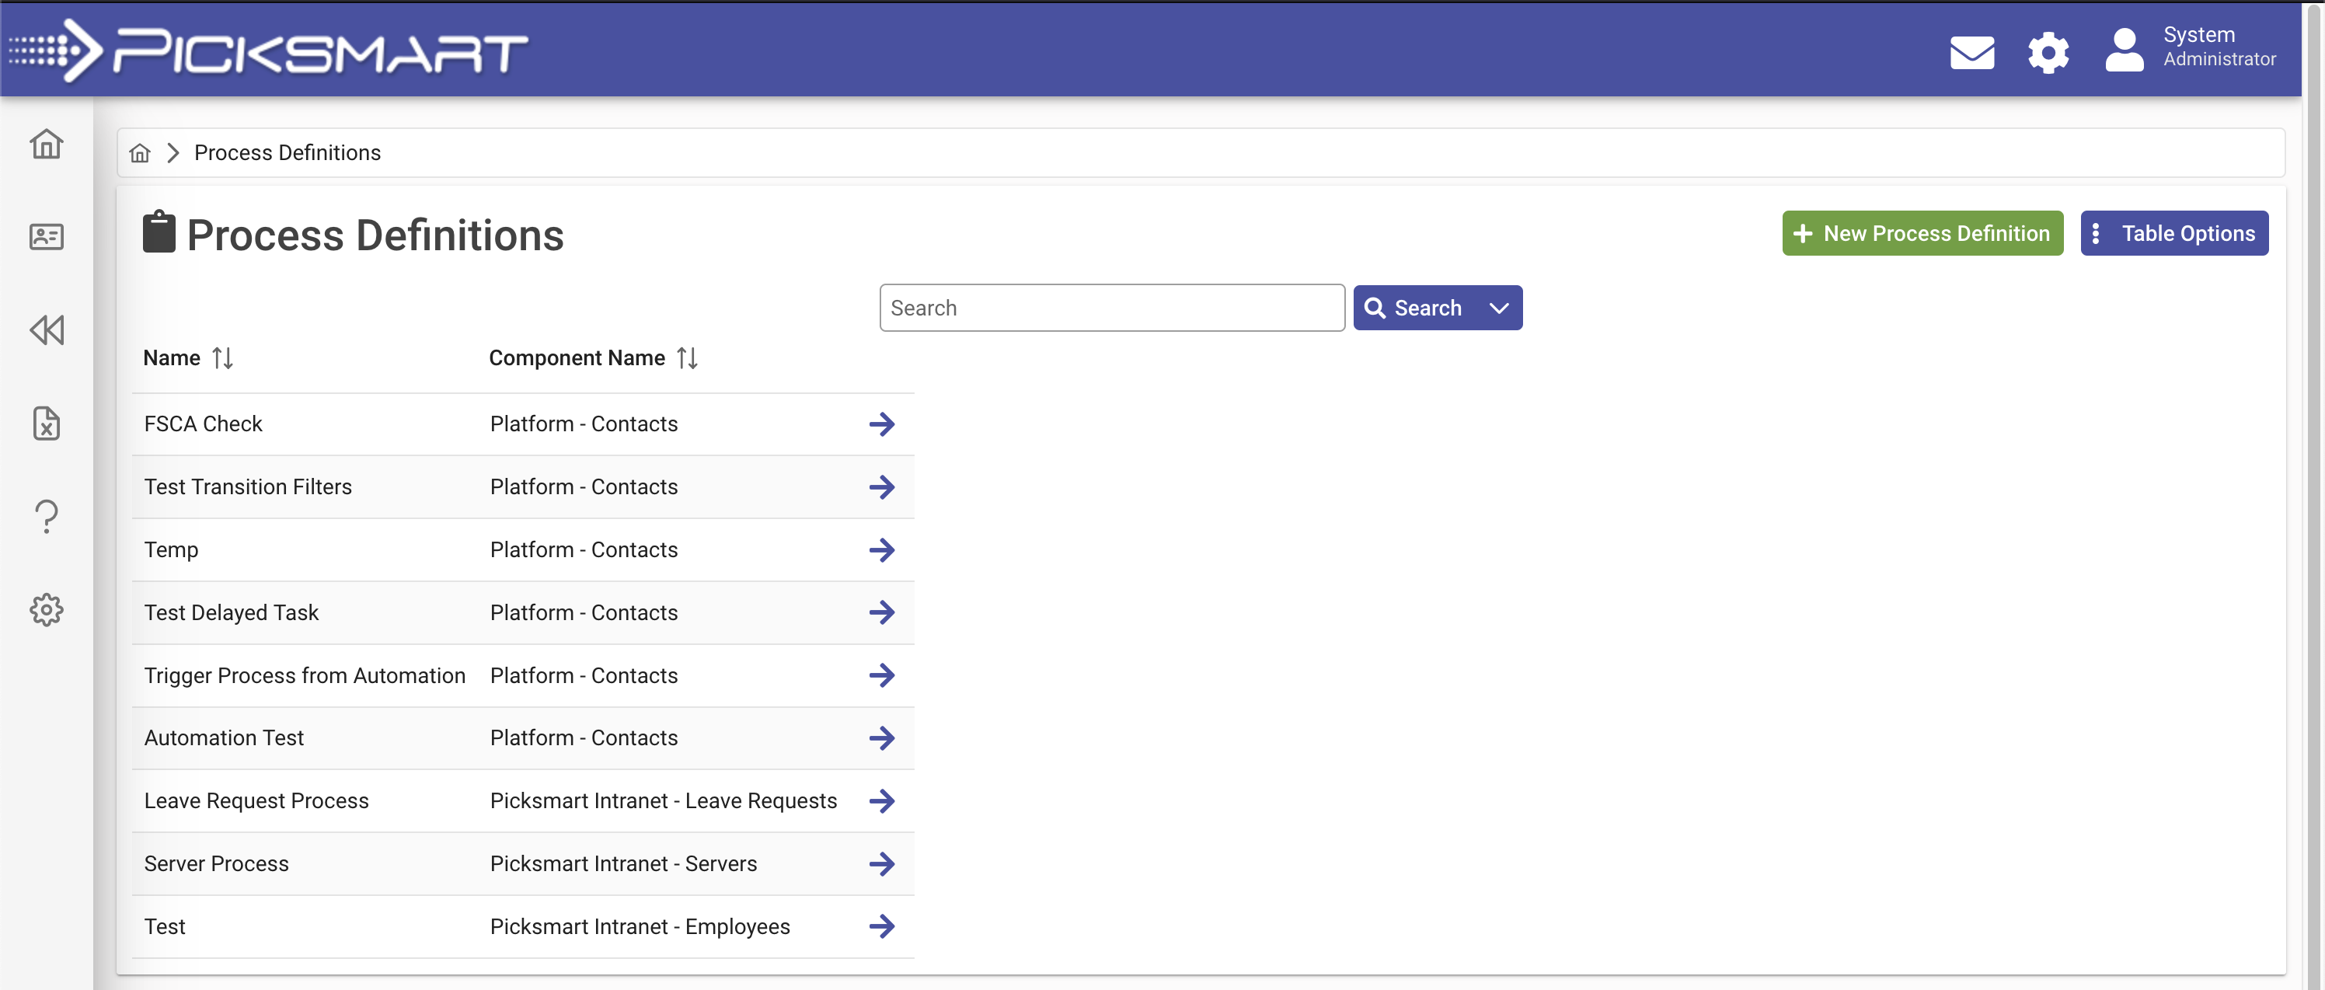
Task: Click New Process Definition button
Action: pos(1922,234)
